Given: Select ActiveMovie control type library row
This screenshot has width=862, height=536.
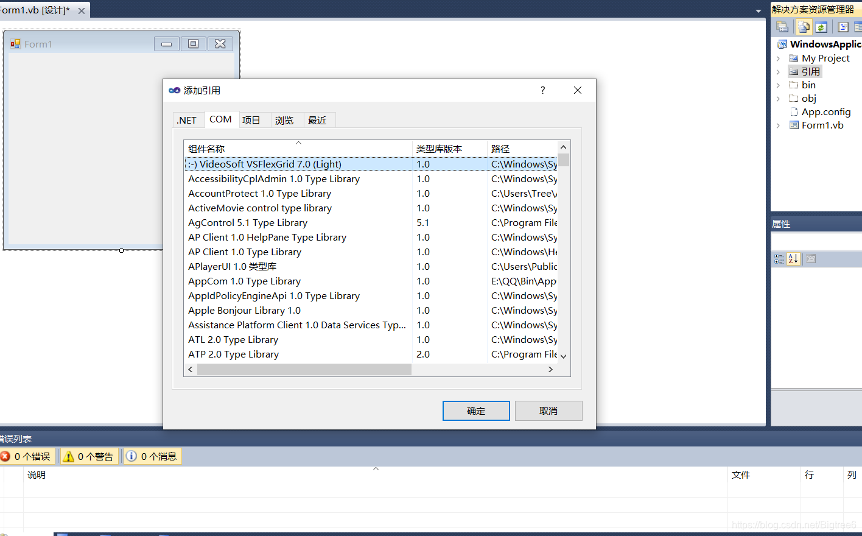Looking at the screenshot, I should pyautogui.click(x=371, y=208).
